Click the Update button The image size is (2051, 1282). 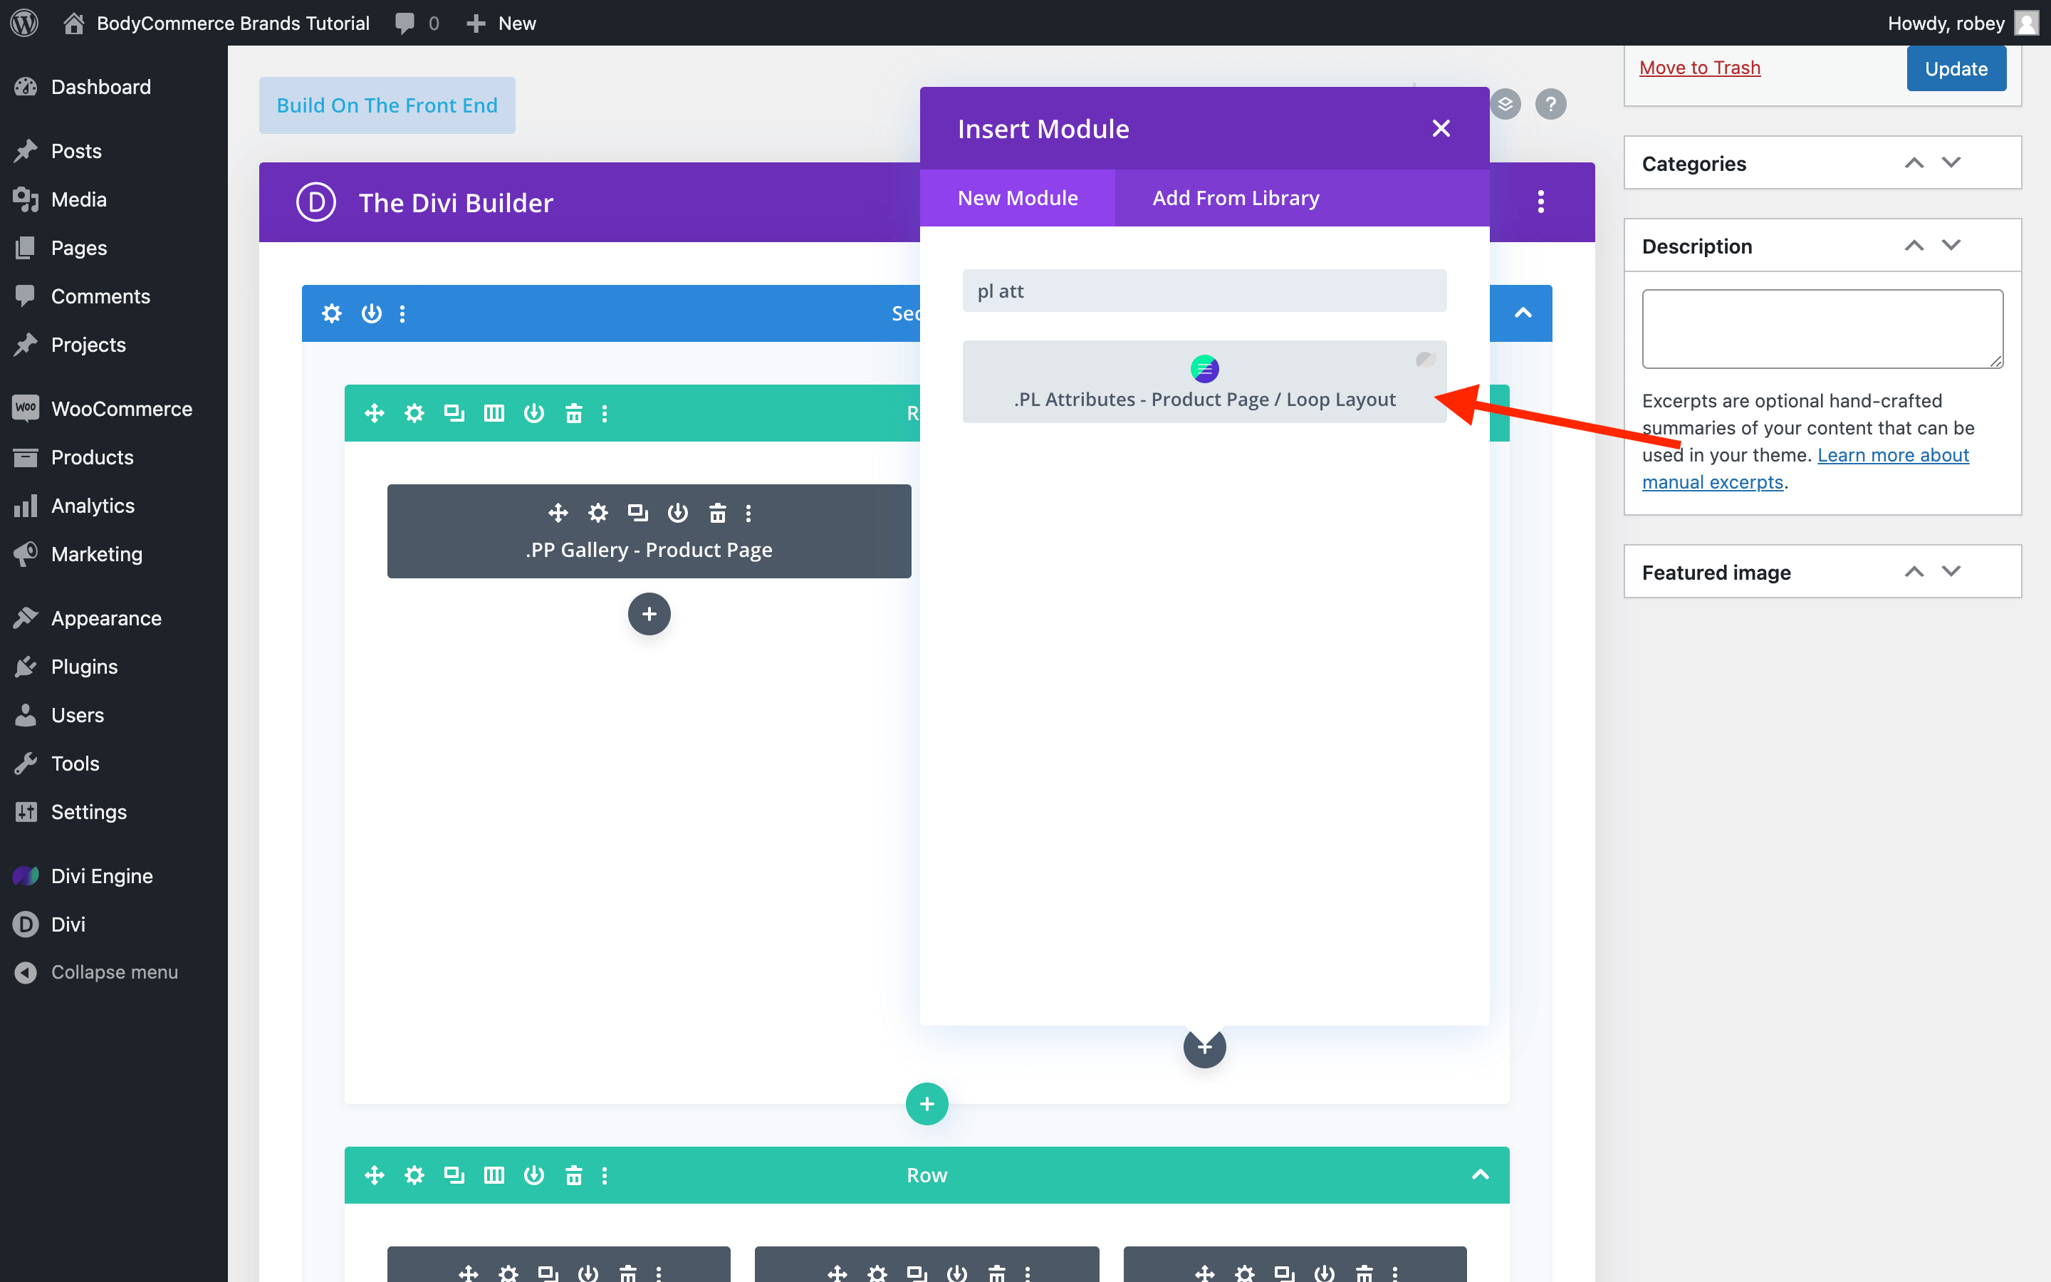coord(1955,68)
